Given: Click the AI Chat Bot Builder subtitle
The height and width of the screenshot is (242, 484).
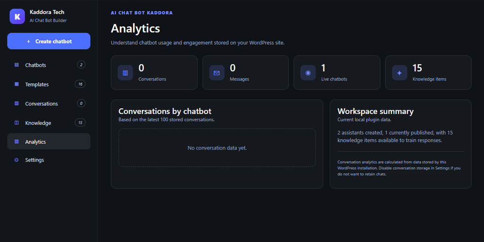Looking at the screenshot, I should 48,21.
